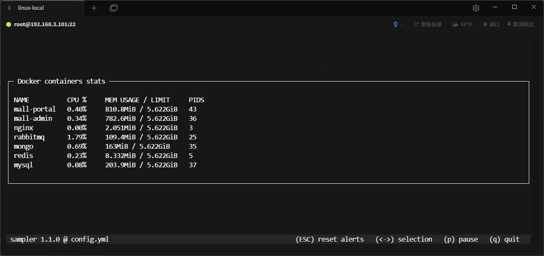The width and height of the screenshot is (544, 256).
Task: Open a new tab with plus icon
Action: pyautogui.click(x=94, y=8)
